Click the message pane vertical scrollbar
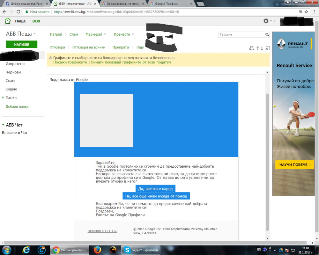The width and height of the screenshot is (319, 255). (x=268, y=162)
